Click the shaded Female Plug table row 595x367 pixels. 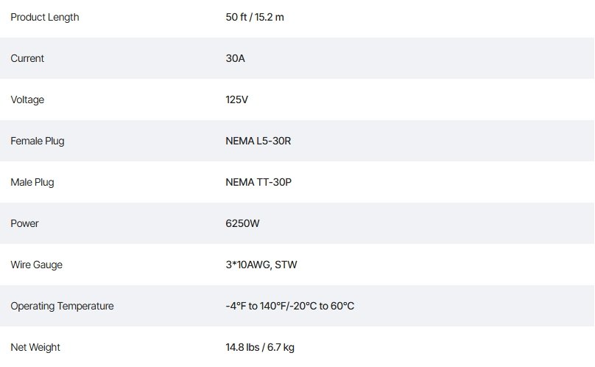pos(442,141)
